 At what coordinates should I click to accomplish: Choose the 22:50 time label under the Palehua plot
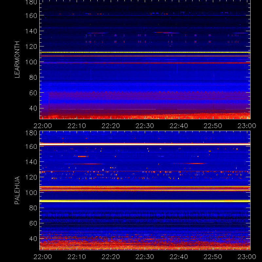[213, 257]
